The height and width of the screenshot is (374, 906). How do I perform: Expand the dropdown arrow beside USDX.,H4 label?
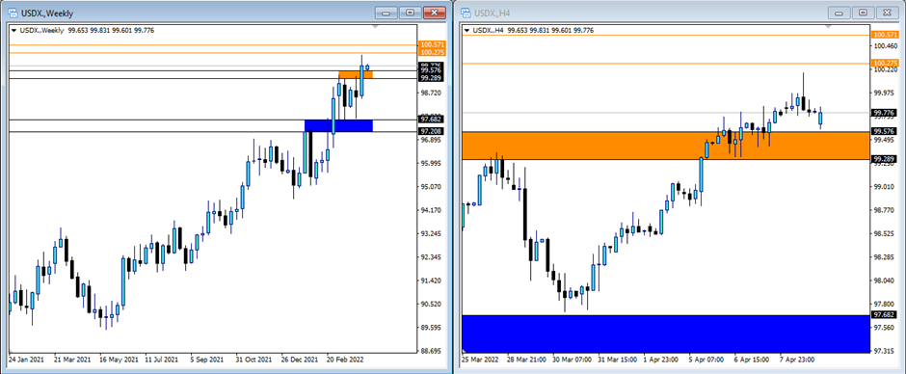click(x=467, y=31)
